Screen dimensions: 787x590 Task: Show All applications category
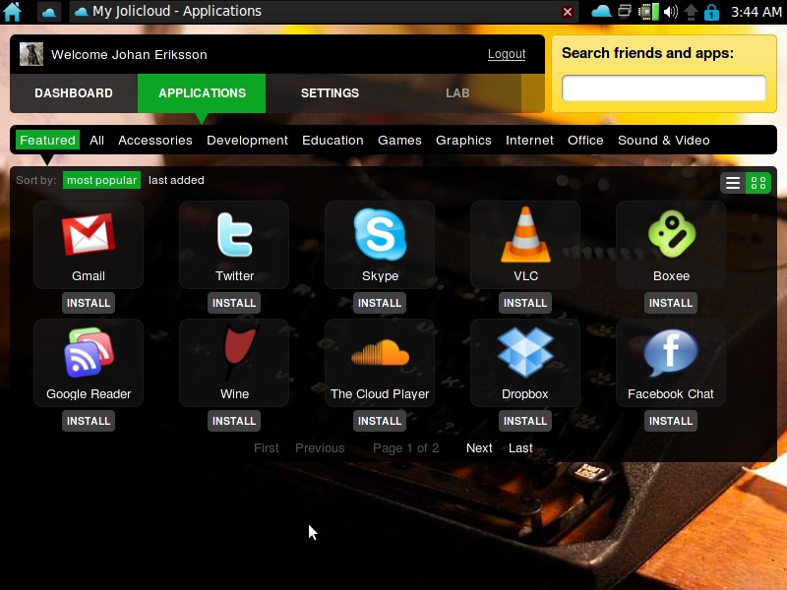tap(96, 140)
